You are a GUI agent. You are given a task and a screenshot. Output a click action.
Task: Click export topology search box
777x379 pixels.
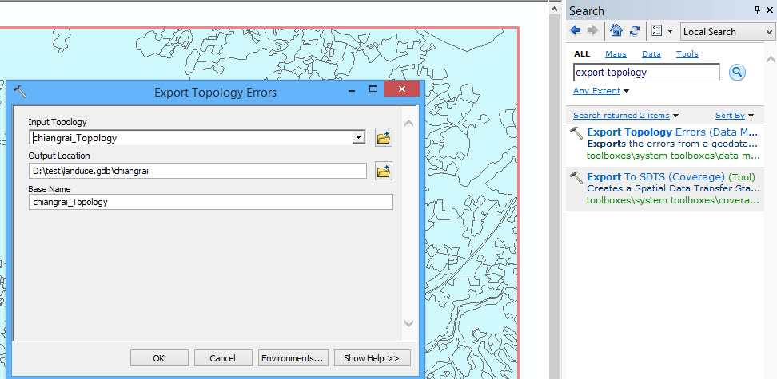pyautogui.click(x=647, y=73)
